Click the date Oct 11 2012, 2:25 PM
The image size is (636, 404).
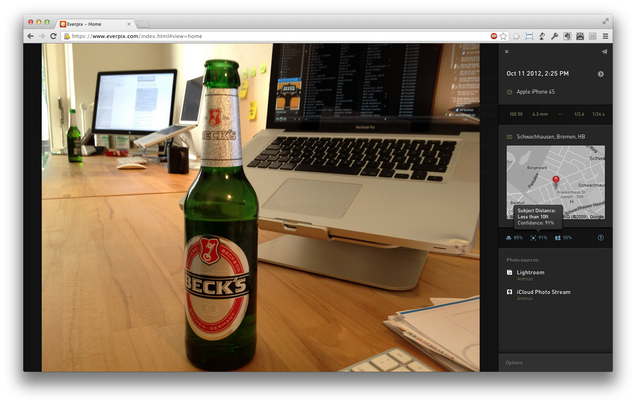tap(538, 74)
